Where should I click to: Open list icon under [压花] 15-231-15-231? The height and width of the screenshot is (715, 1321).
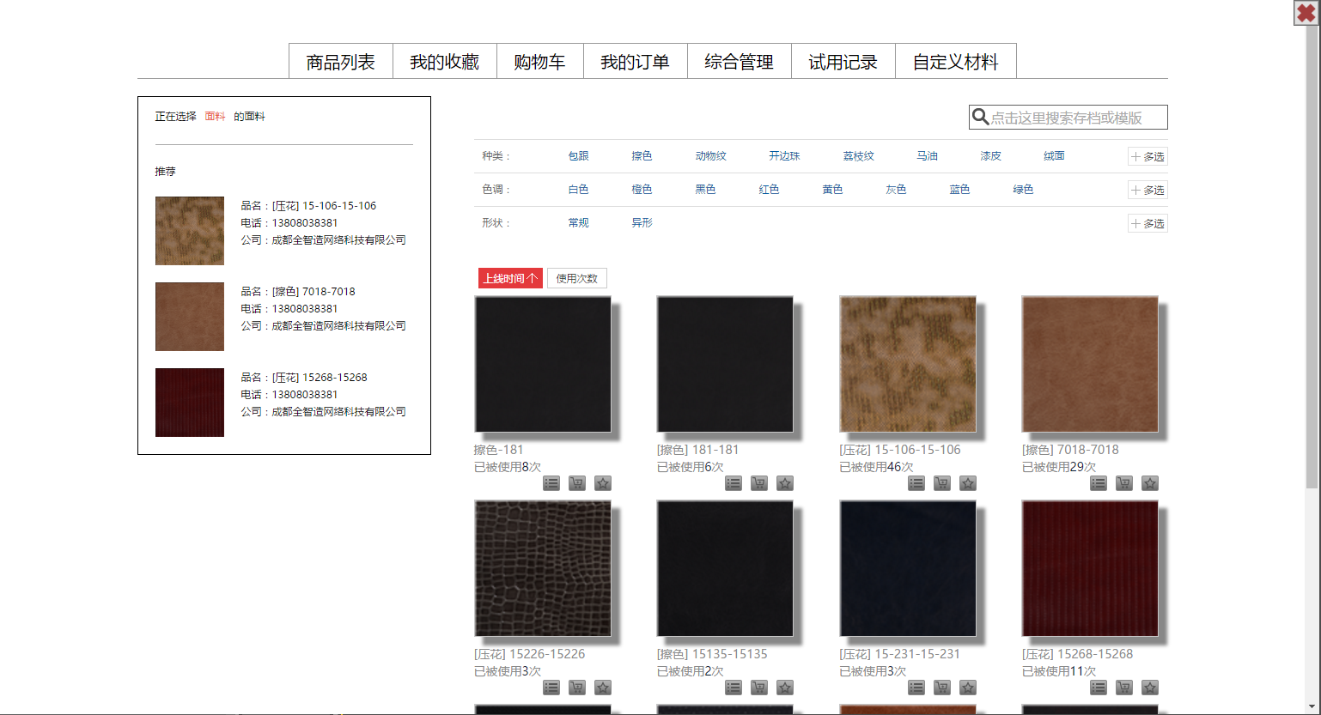(916, 688)
